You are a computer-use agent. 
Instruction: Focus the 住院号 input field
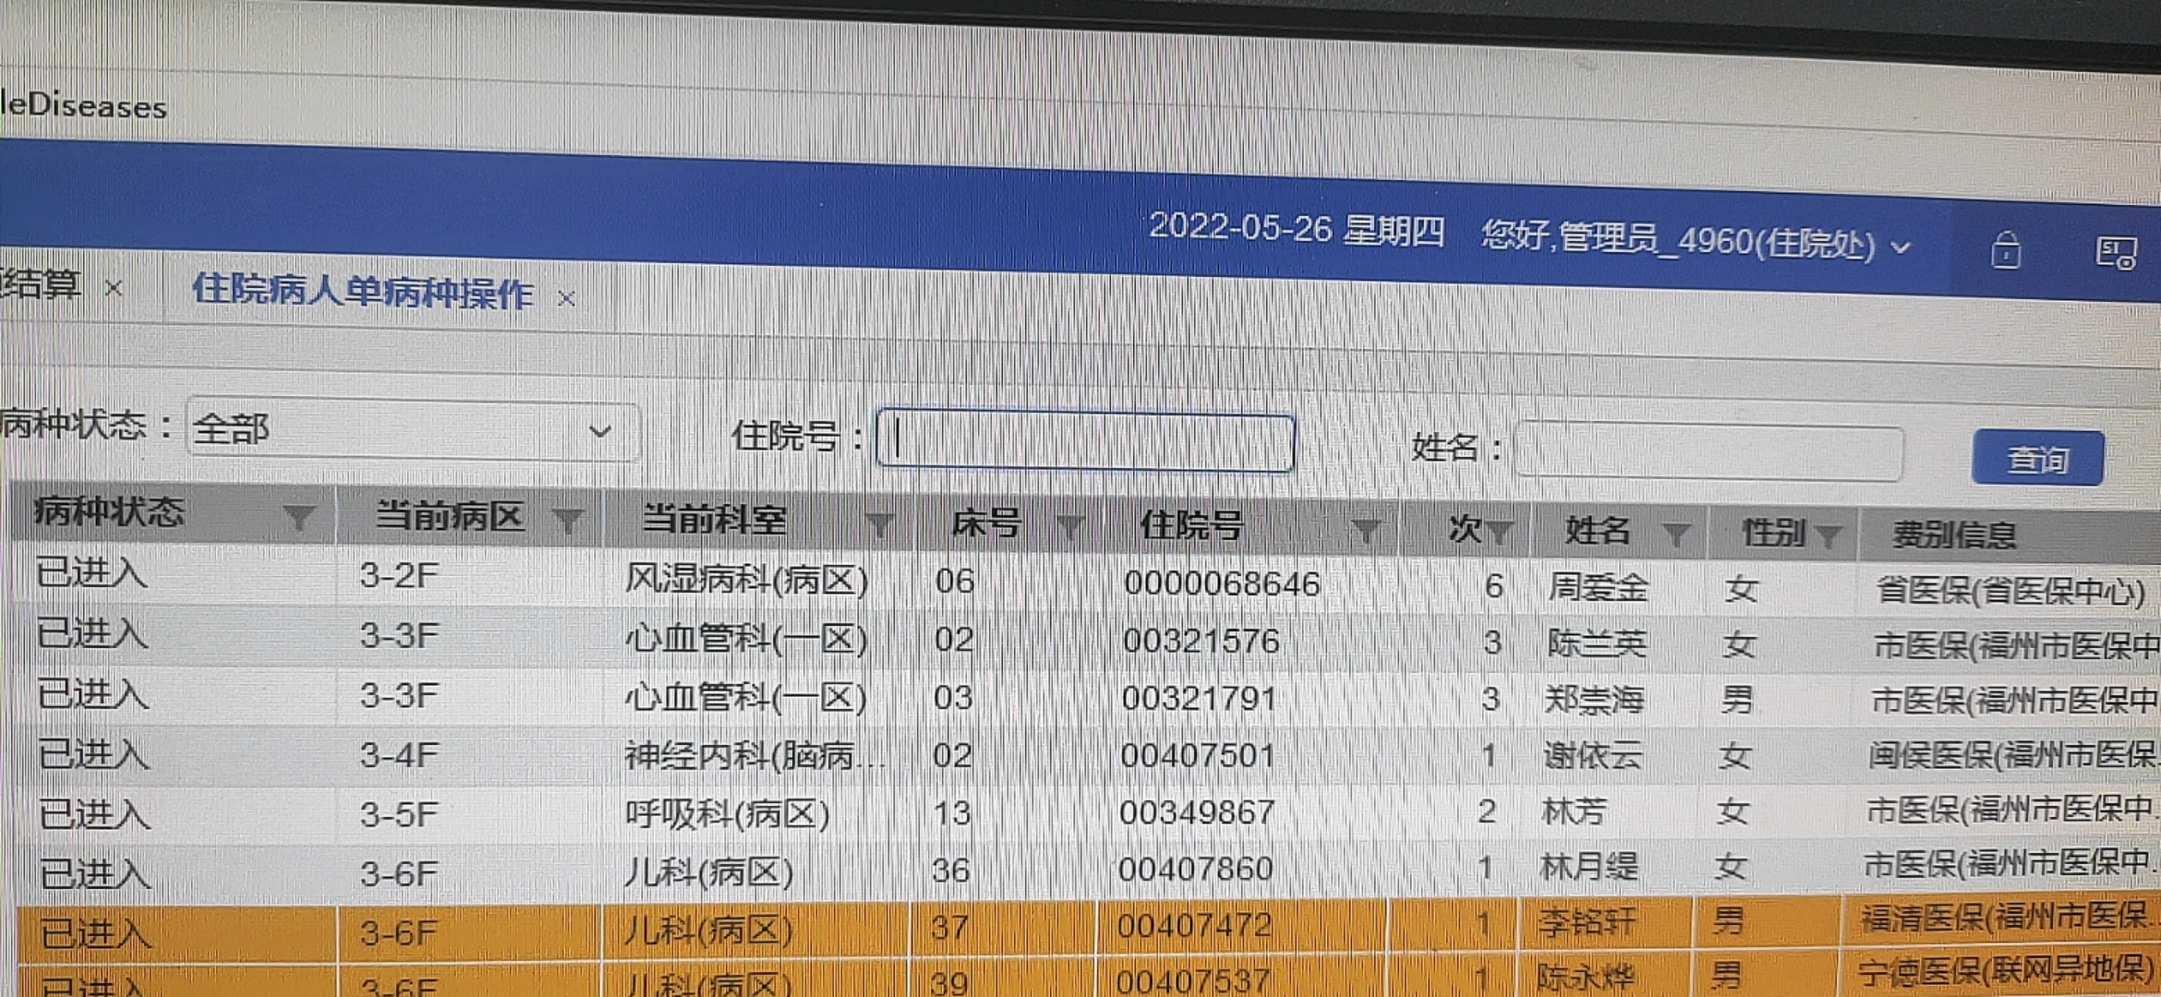(x=1085, y=441)
